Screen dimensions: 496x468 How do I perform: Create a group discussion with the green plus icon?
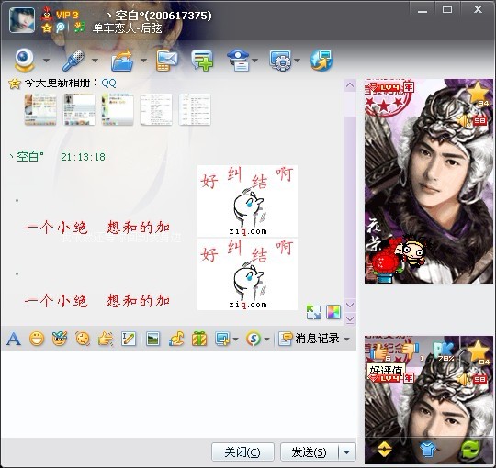tap(202, 61)
